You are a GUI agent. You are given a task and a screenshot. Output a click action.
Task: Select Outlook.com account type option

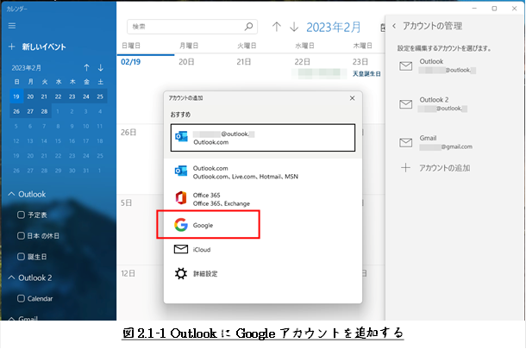263,172
